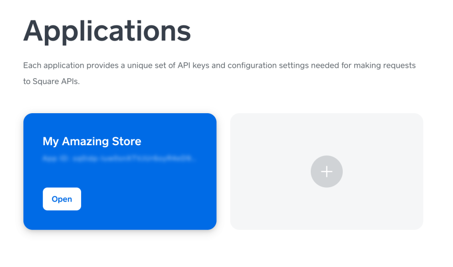Open the My Amazing Store application

tap(62, 199)
